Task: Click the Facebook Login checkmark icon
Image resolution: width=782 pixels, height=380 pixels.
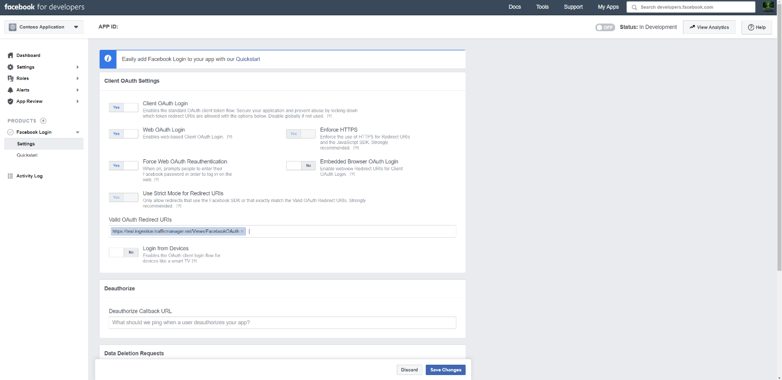Action: [x=10, y=132]
